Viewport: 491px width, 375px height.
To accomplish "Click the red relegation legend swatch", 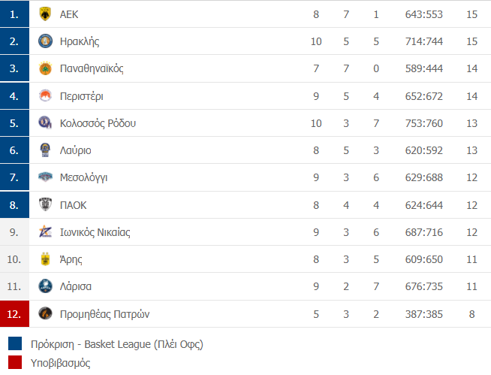I will coord(15,362).
